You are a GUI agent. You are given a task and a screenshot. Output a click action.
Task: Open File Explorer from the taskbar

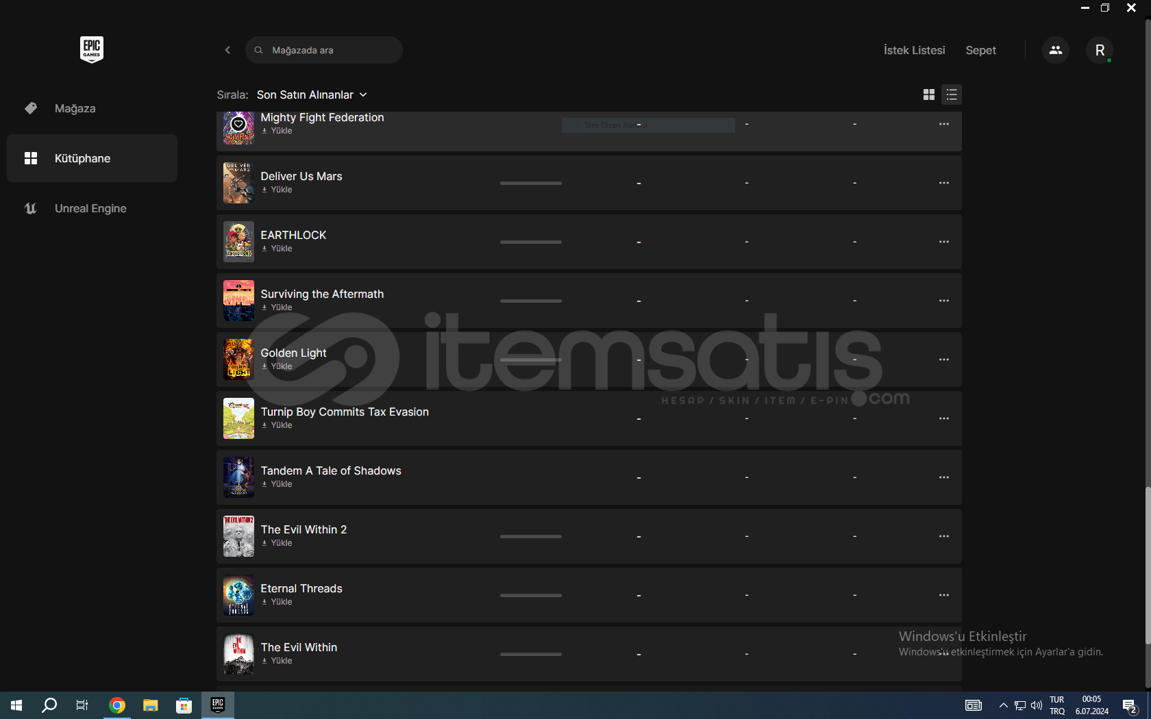150,705
